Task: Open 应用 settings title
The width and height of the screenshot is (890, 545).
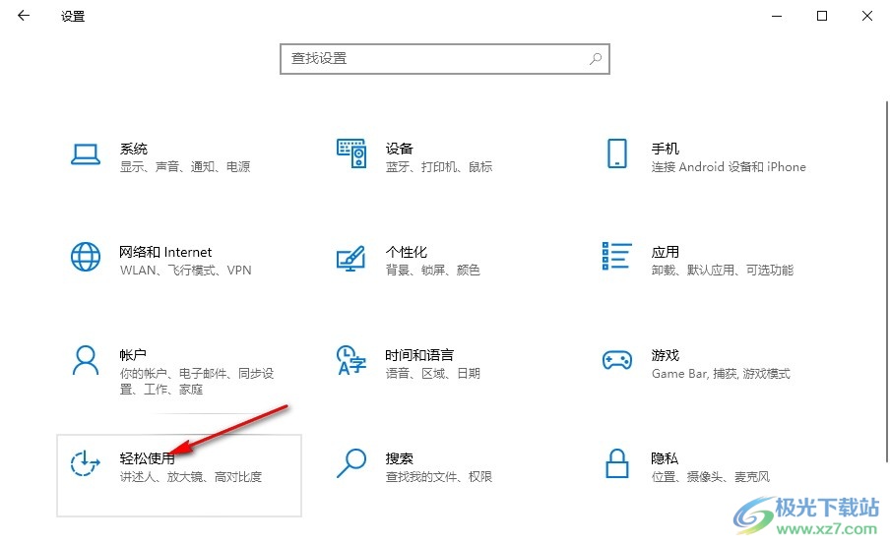Action: (x=666, y=252)
